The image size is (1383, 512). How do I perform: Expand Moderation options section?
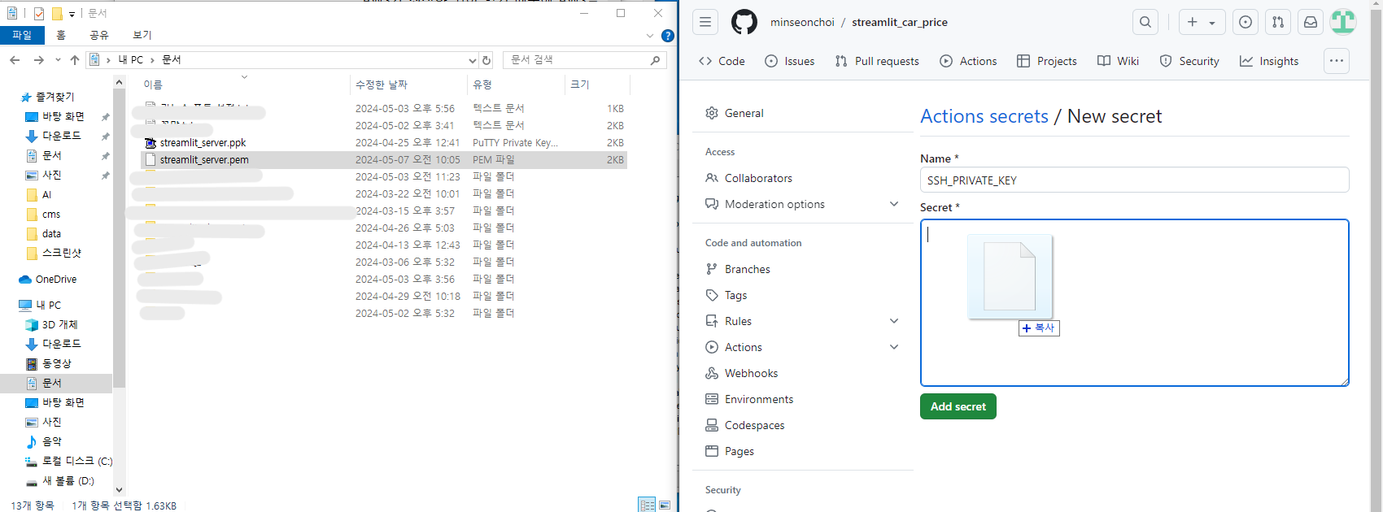tap(802, 204)
